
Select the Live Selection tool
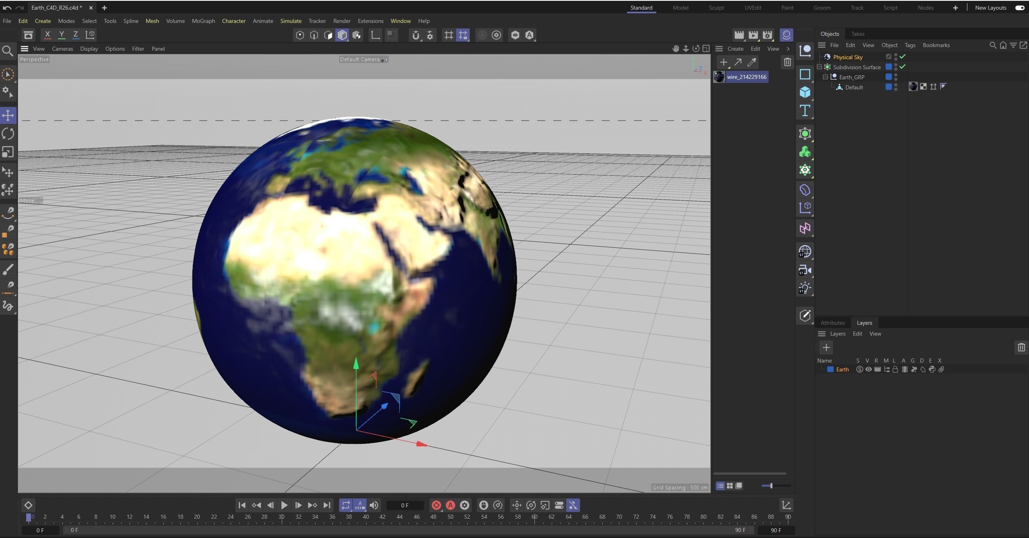click(8, 74)
